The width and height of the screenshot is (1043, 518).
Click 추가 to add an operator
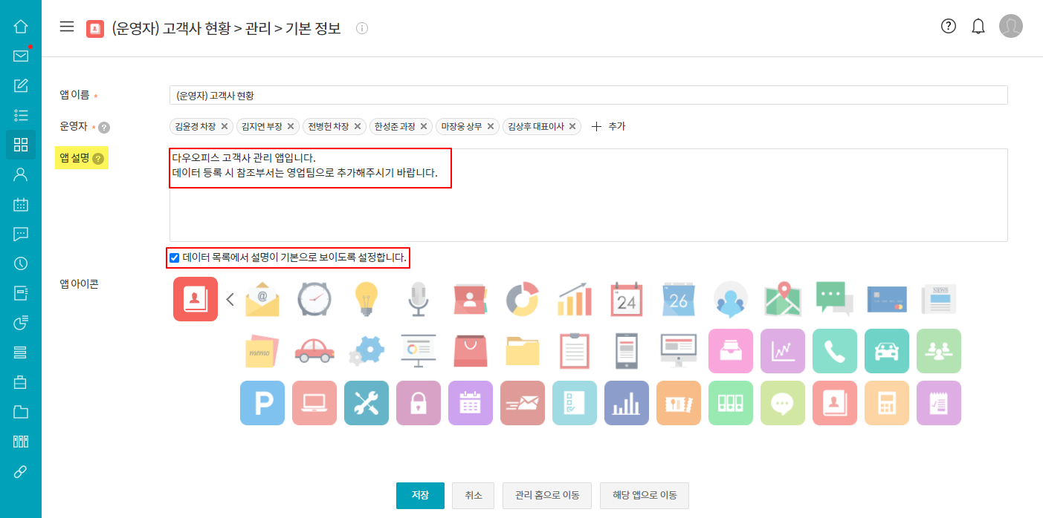[x=609, y=126]
